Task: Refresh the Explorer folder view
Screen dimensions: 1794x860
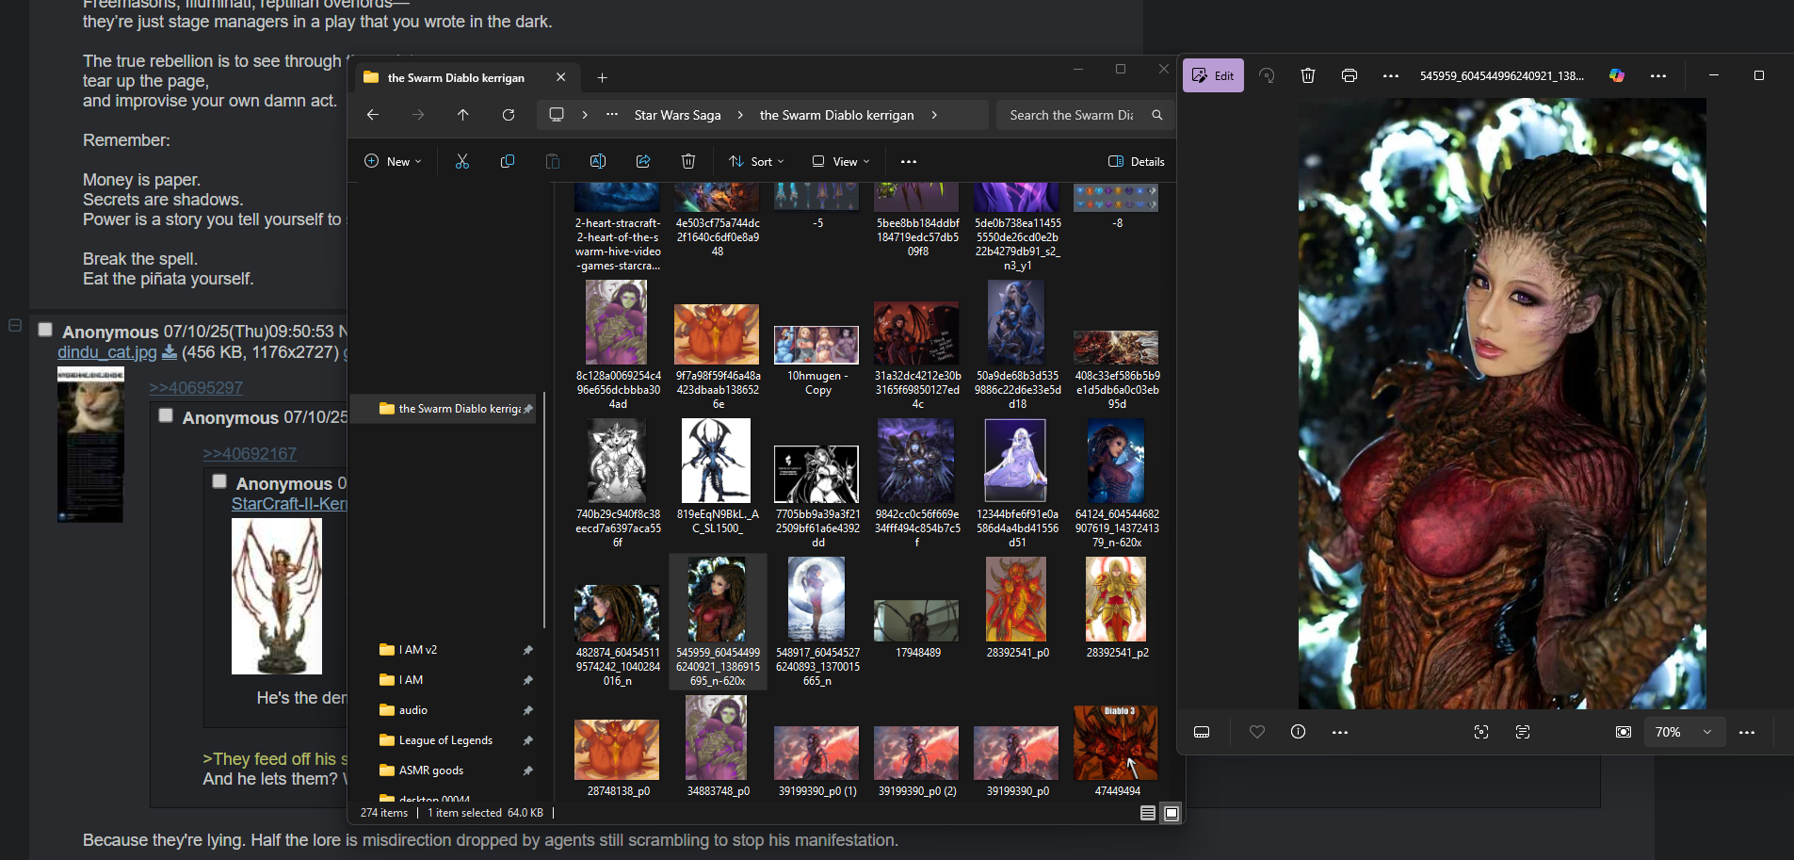Action: (x=509, y=115)
